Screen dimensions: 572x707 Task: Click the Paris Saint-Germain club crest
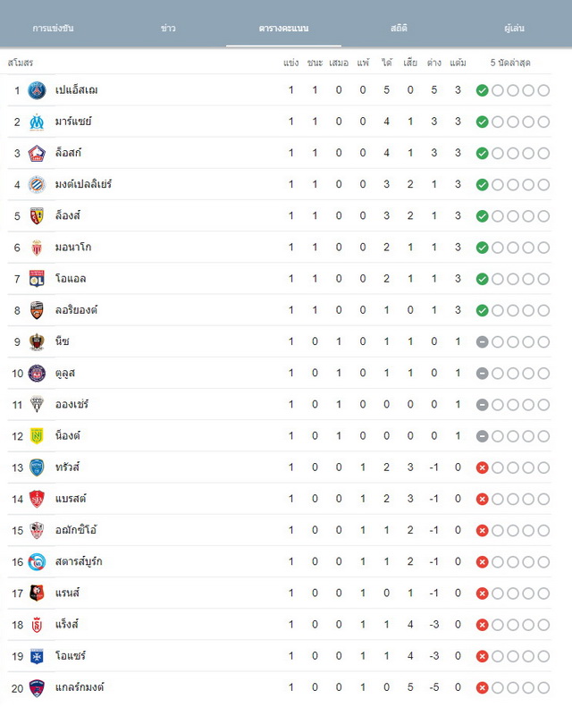click(x=37, y=90)
